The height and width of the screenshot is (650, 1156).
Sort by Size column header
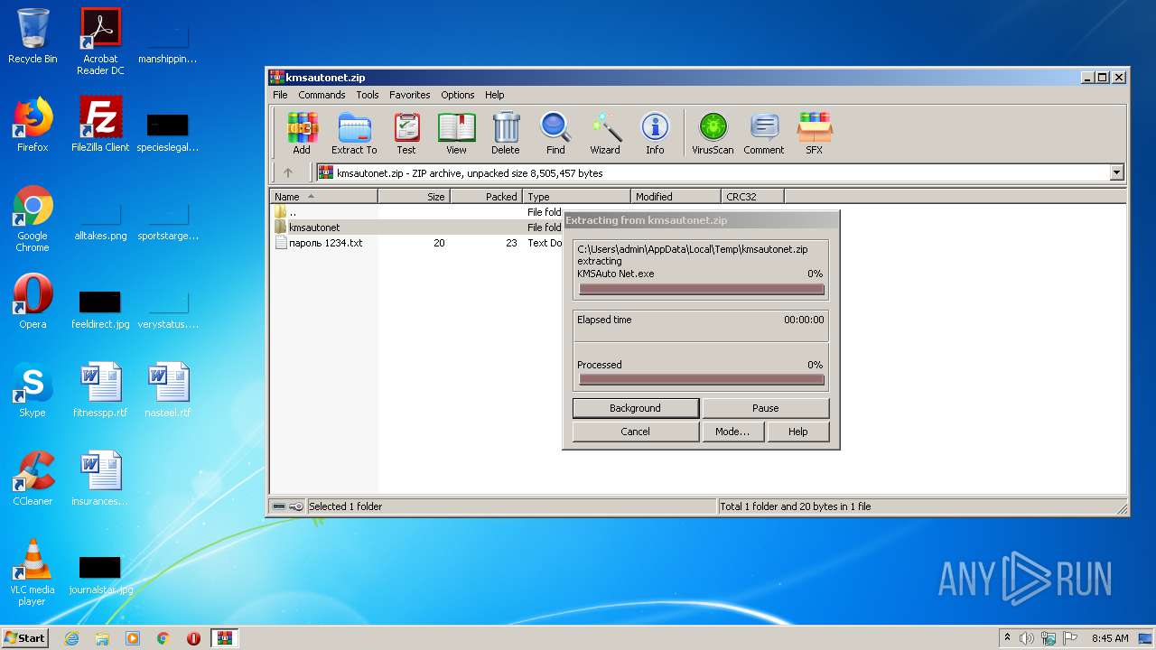(x=414, y=196)
